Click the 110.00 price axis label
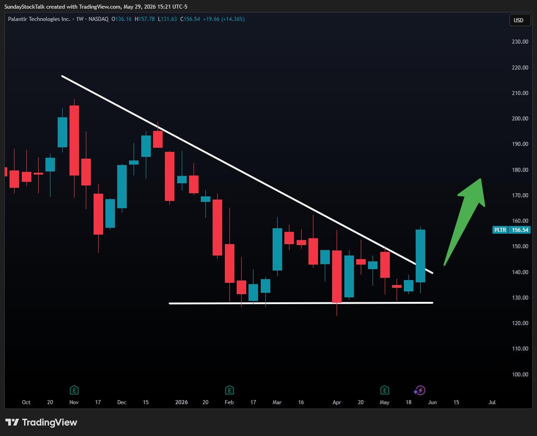Image resolution: width=537 pixels, height=436 pixels. [x=520, y=349]
